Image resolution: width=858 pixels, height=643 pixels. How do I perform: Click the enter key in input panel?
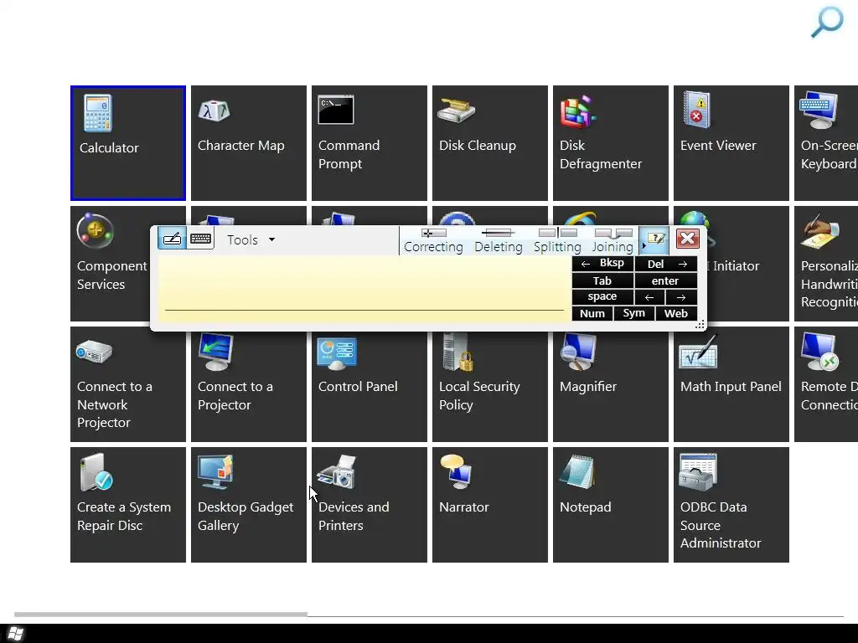click(666, 280)
